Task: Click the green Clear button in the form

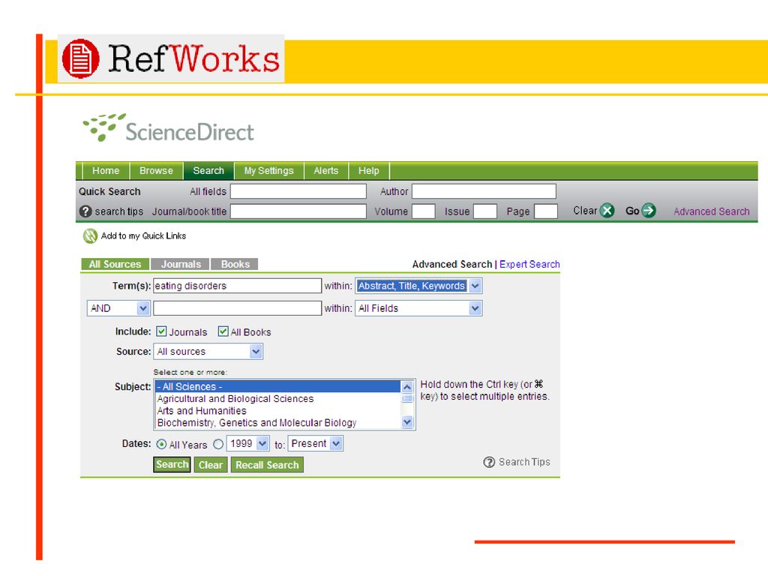Action: pos(211,465)
